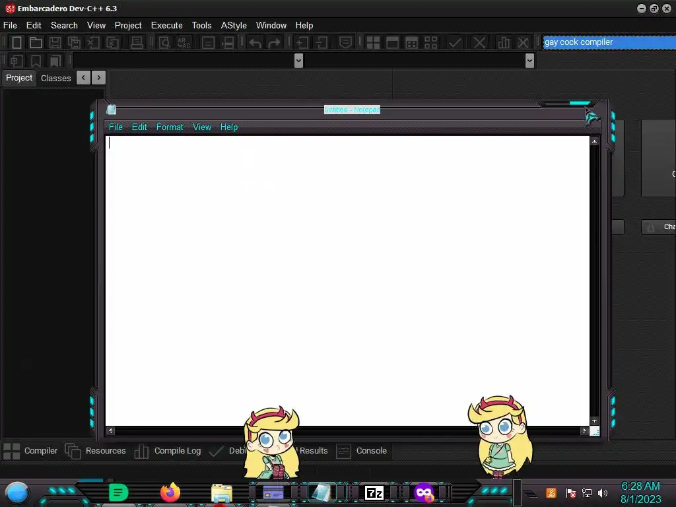Open Dev-C++ AStyle menu

coord(234,26)
